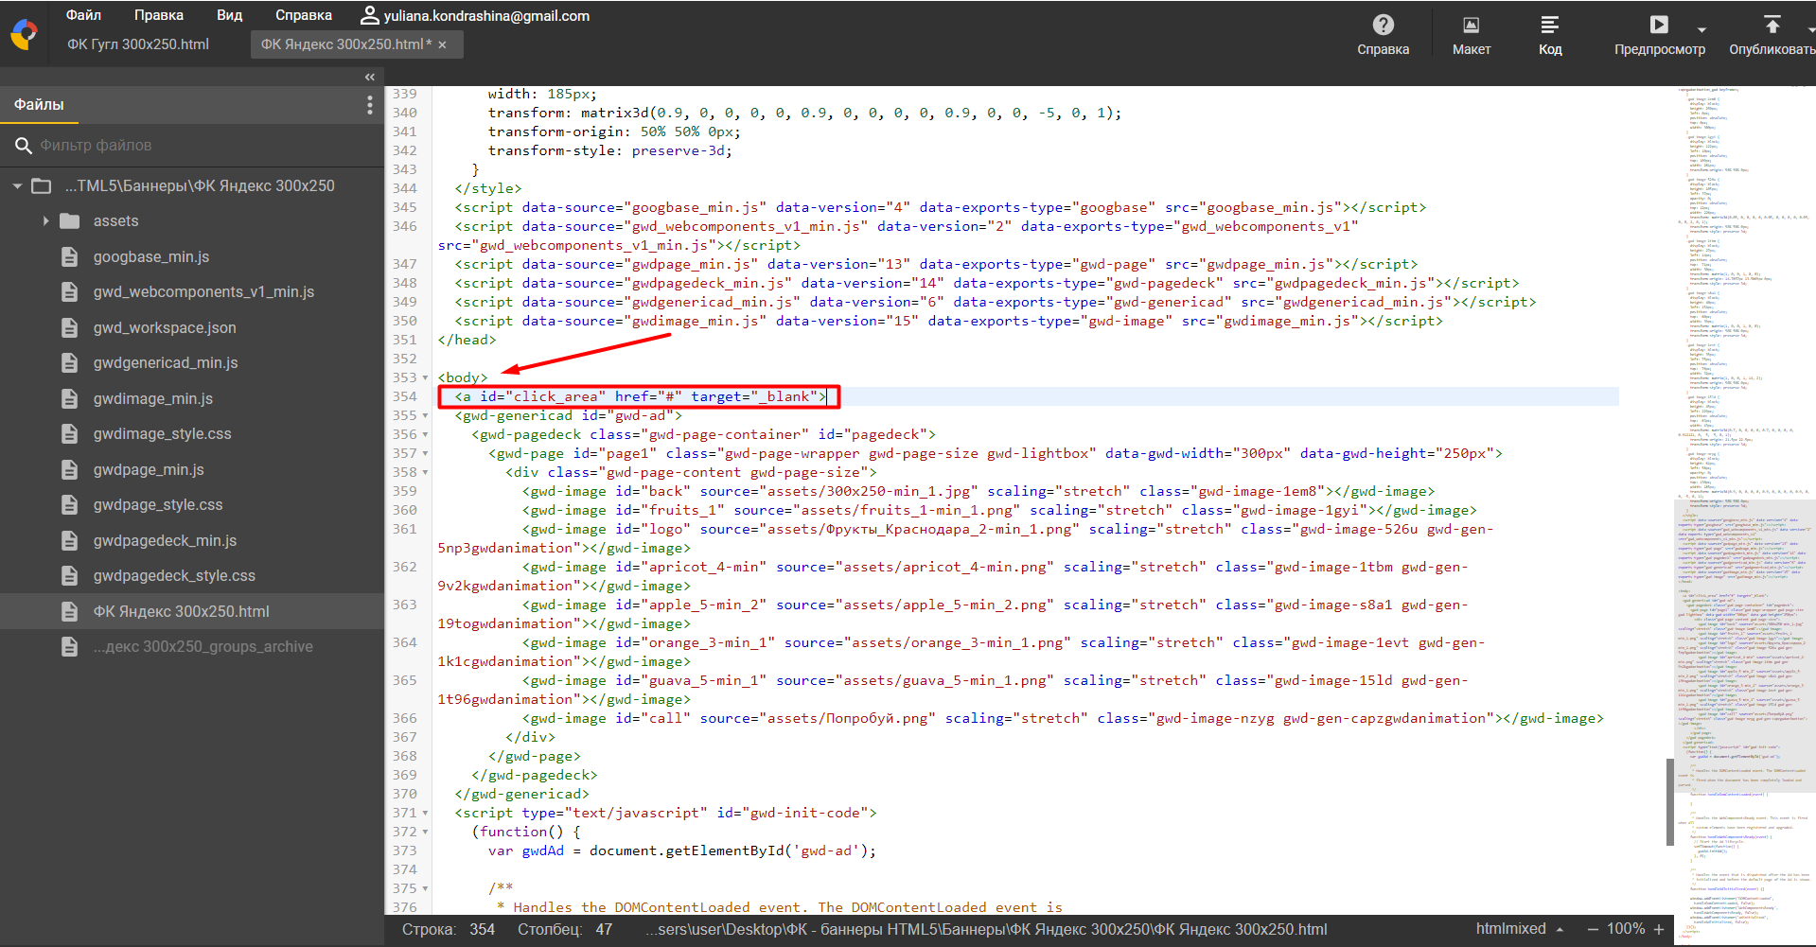
Task: Select gwd_workspace.json file
Action: pyautogui.click(x=165, y=328)
